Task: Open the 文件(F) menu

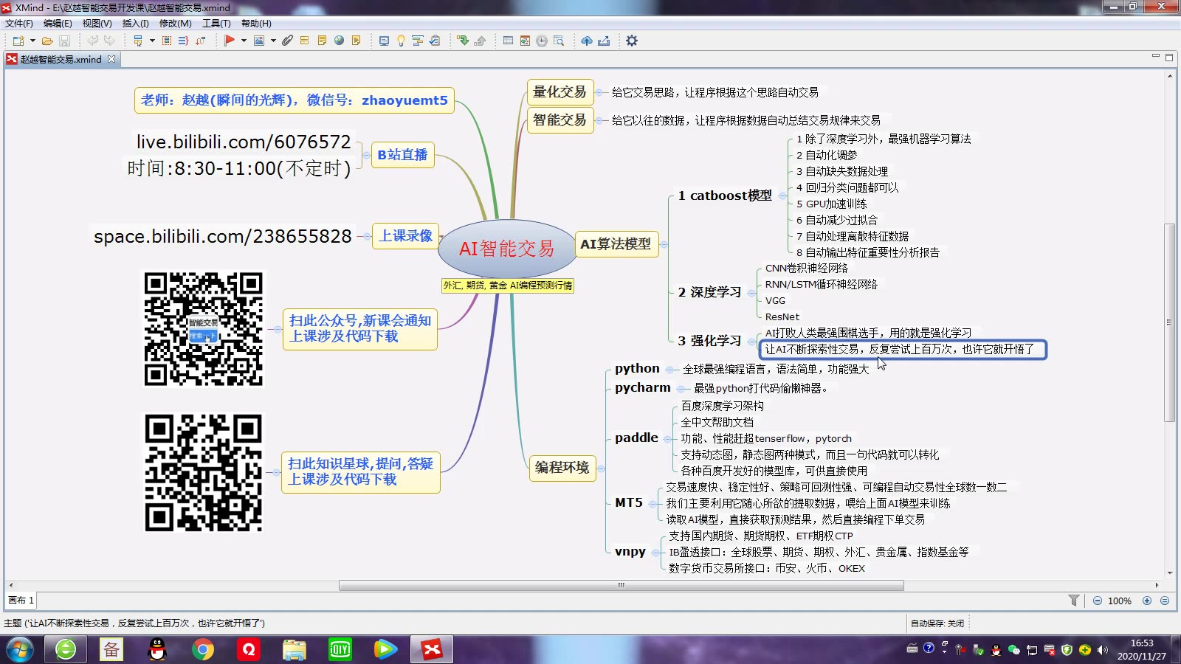Action: [x=19, y=24]
